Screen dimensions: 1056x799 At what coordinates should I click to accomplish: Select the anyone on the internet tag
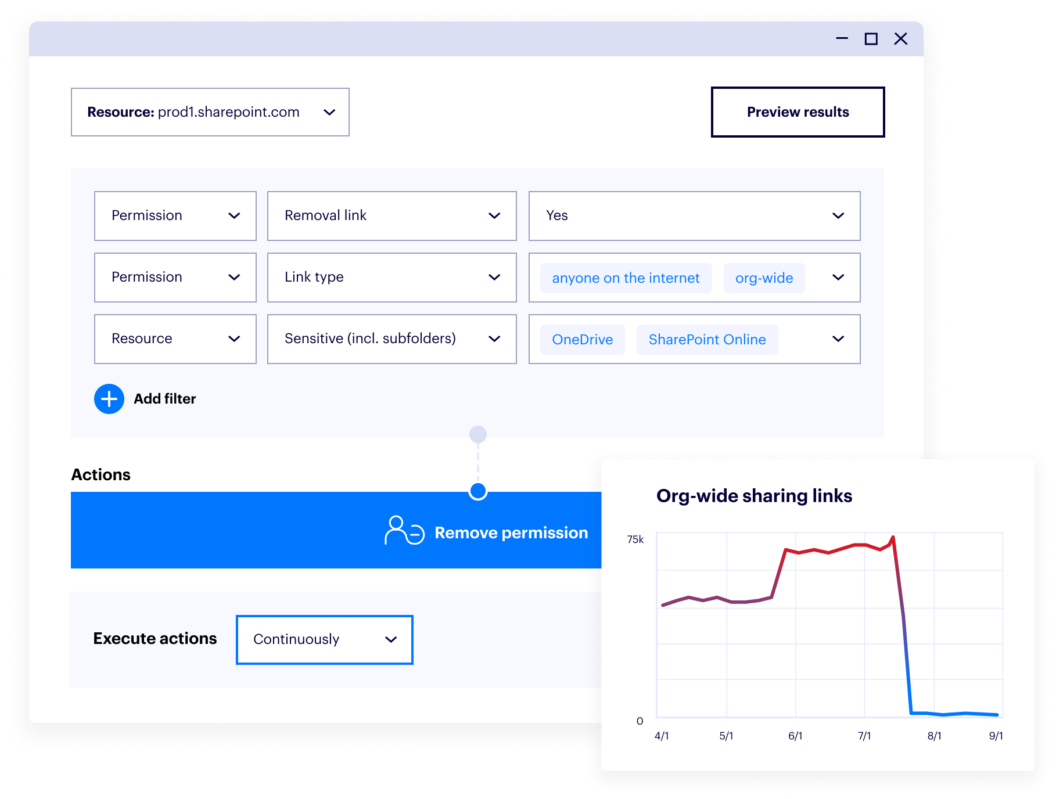pyautogui.click(x=626, y=278)
